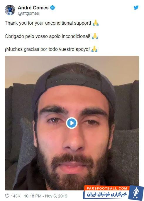Screen dimensions: 144x201
Task: Click the 'Obrigado pelo vosso apoio incondicional!' text
Action: 48,36
